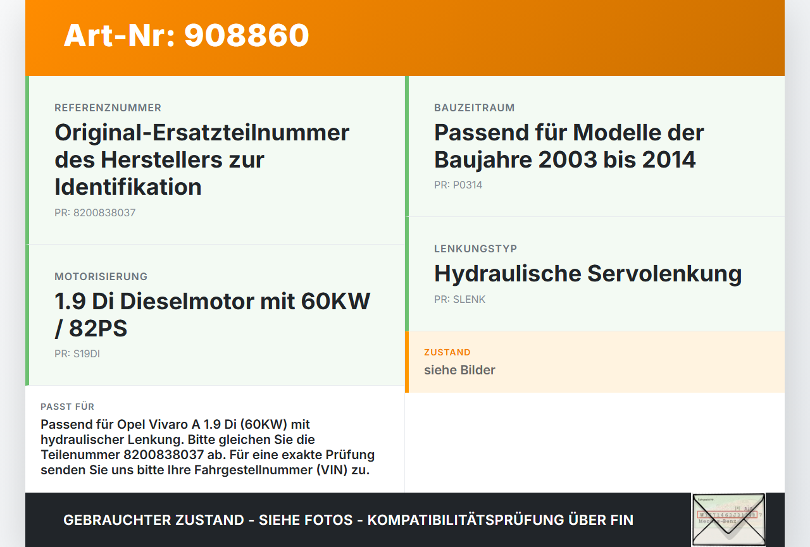Image resolution: width=810 pixels, height=547 pixels.
Task: Click the 'REFERENZNUMMER' label
Action: (x=108, y=108)
